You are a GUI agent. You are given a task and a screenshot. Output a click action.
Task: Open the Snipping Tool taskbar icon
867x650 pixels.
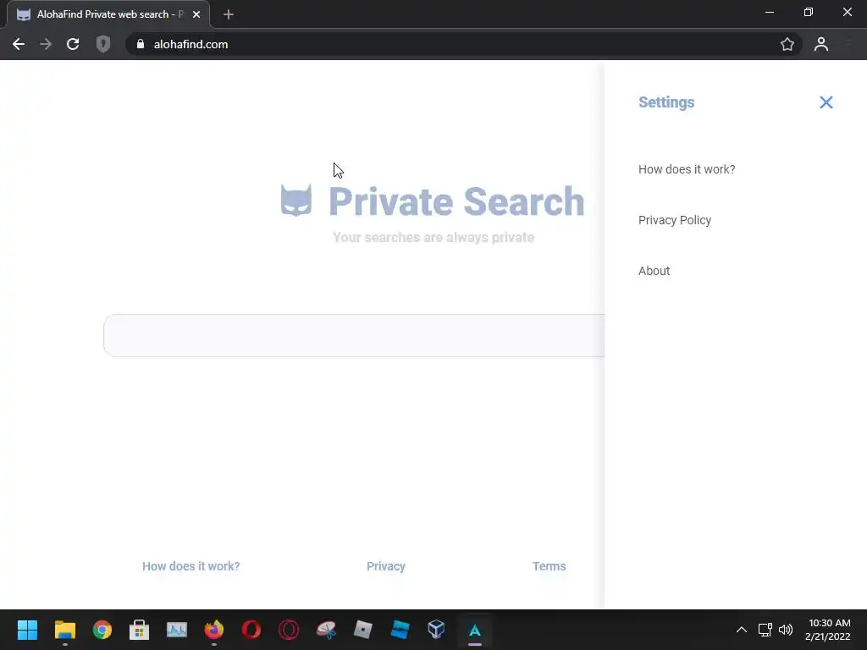[326, 630]
